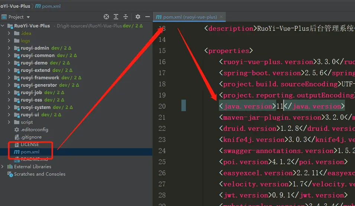Select .gitignore file in the tree
The width and height of the screenshot is (355, 206).
pyautogui.click(x=31, y=137)
